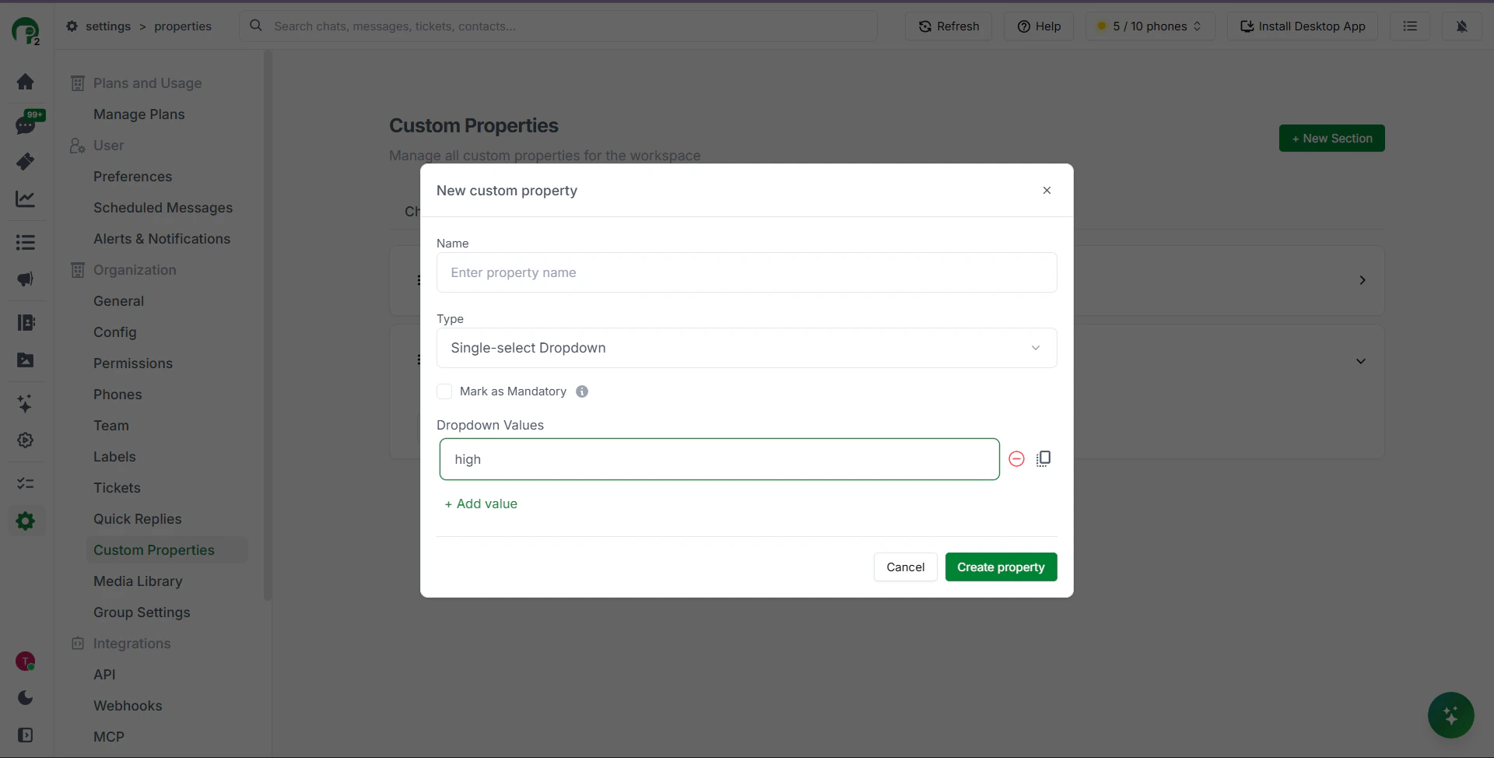Screen dimensions: 1494x758
Task: Click the global search field
Action: [559, 26]
